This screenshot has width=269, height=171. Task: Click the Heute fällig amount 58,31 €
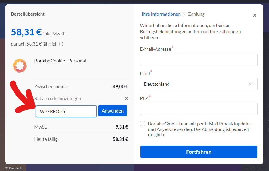(x=120, y=139)
